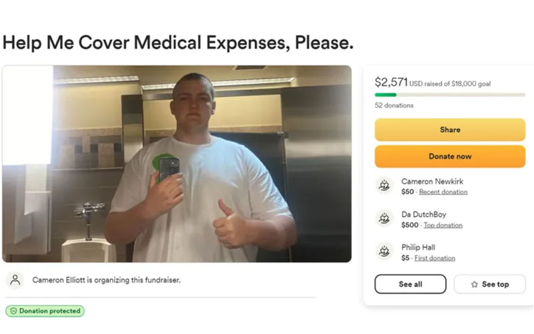This screenshot has height=334, width=534.
Task: Click the Help Me Cover Medical Expenses title
Action: pyautogui.click(x=178, y=43)
